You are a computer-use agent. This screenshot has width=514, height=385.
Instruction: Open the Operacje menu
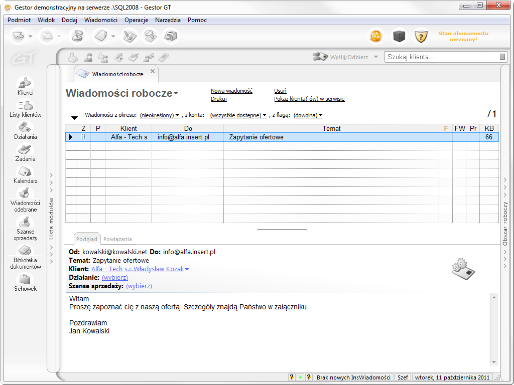point(136,20)
